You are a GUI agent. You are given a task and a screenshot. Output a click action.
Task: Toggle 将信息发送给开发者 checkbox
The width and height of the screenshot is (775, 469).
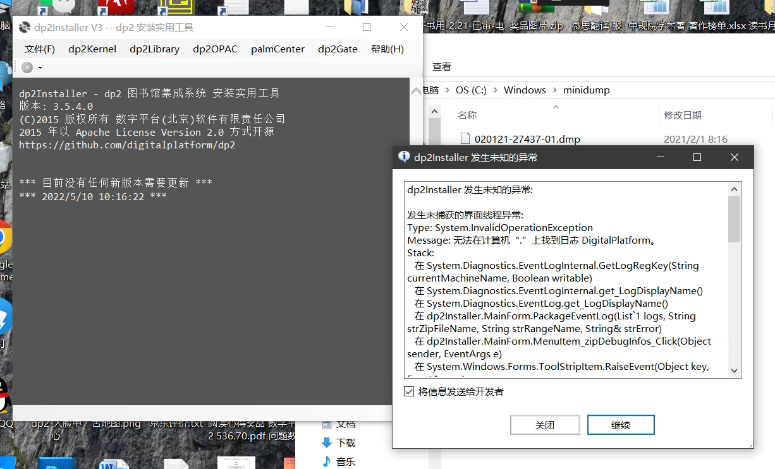[409, 392]
